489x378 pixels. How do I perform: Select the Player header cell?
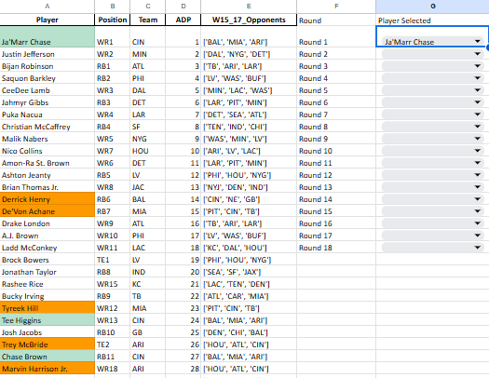pos(48,20)
